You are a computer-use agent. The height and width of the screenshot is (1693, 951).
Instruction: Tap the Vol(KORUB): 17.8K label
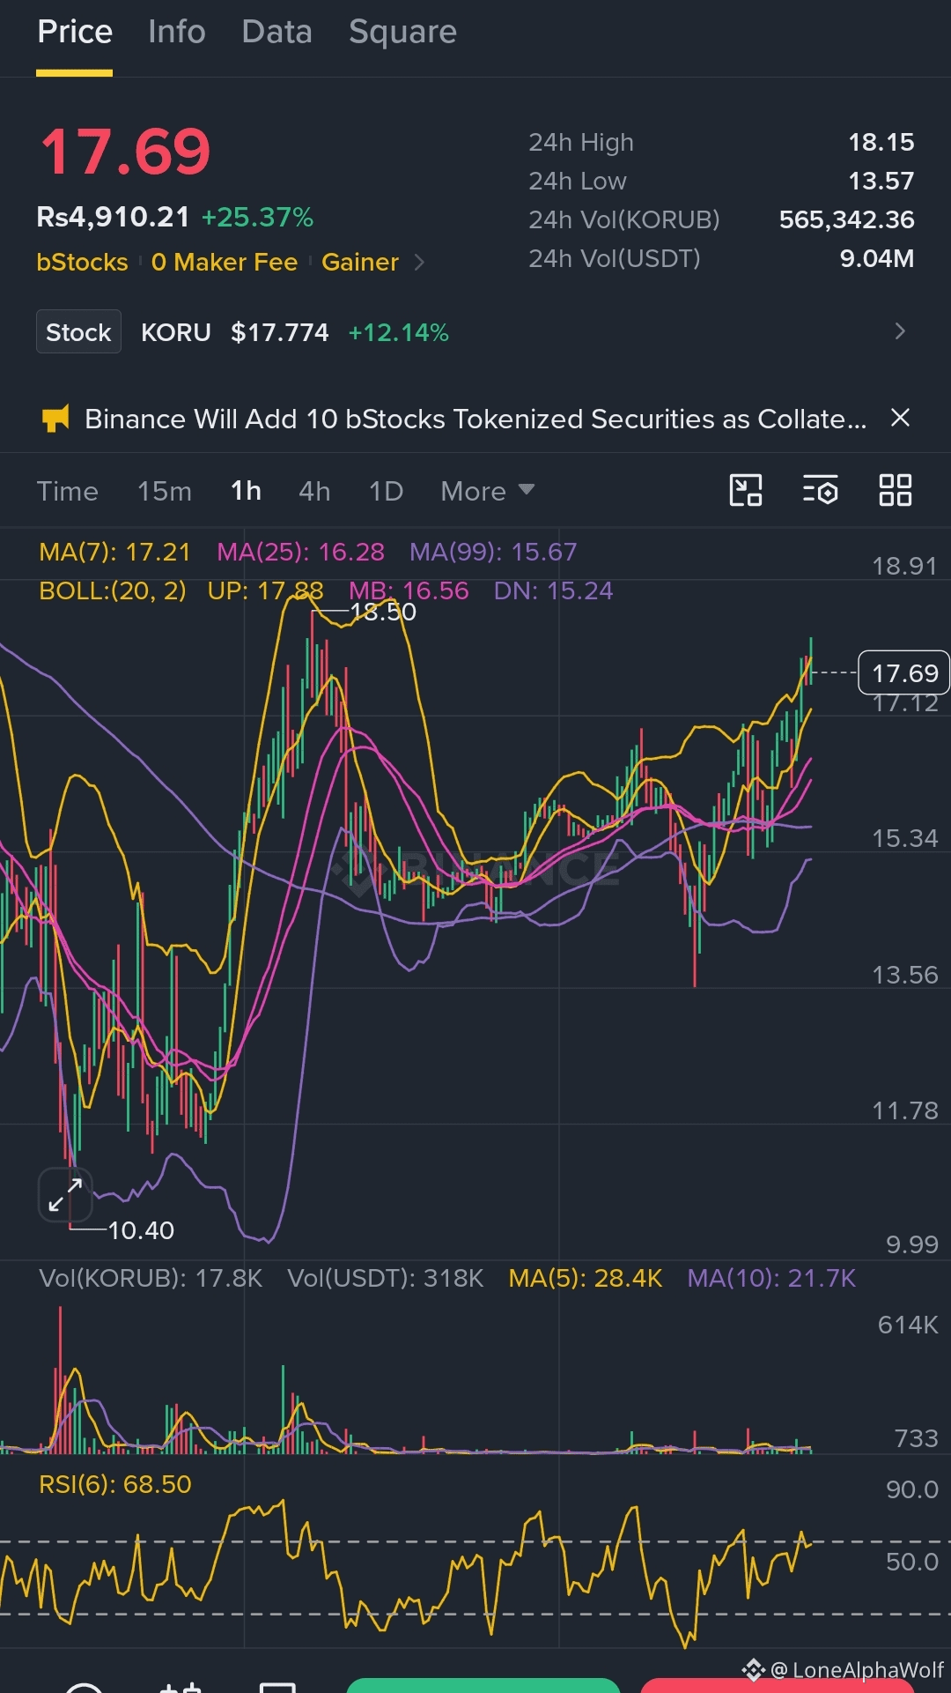pos(151,1279)
